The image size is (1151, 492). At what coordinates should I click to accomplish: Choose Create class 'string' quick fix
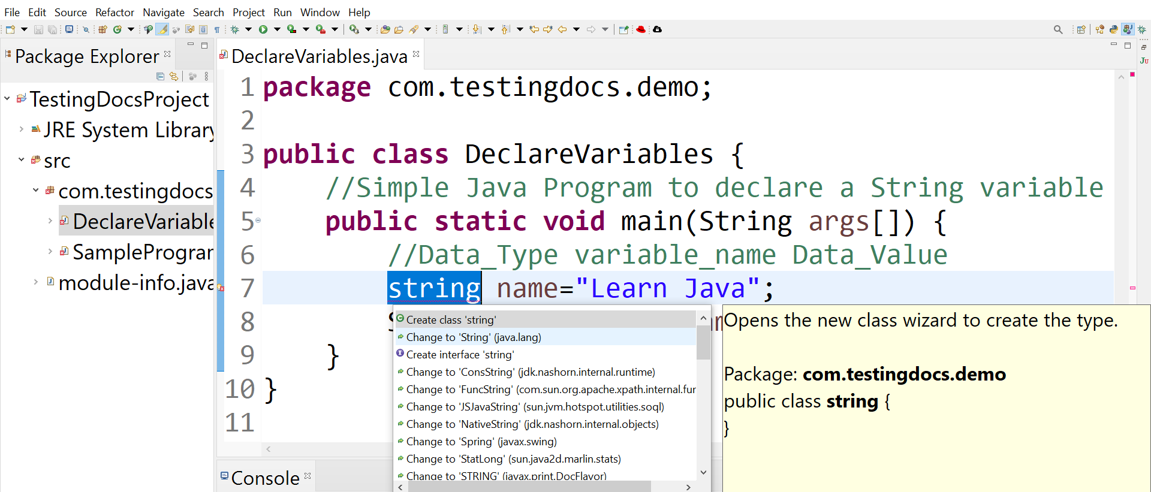(546, 319)
